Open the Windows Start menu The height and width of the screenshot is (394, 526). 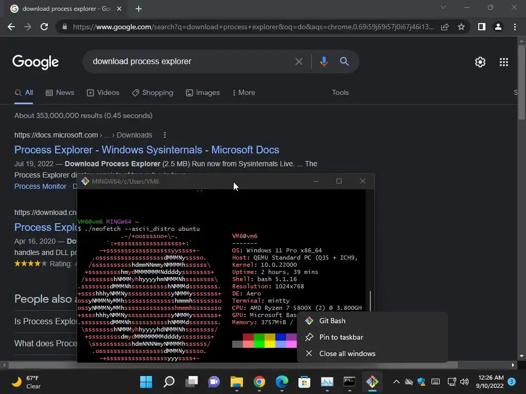(x=146, y=382)
